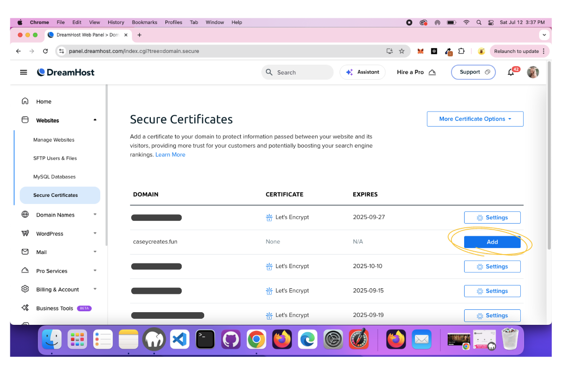Open Finder from the dock
The width and height of the screenshot is (562, 375).
pyautogui.click(x=52, y=339)
